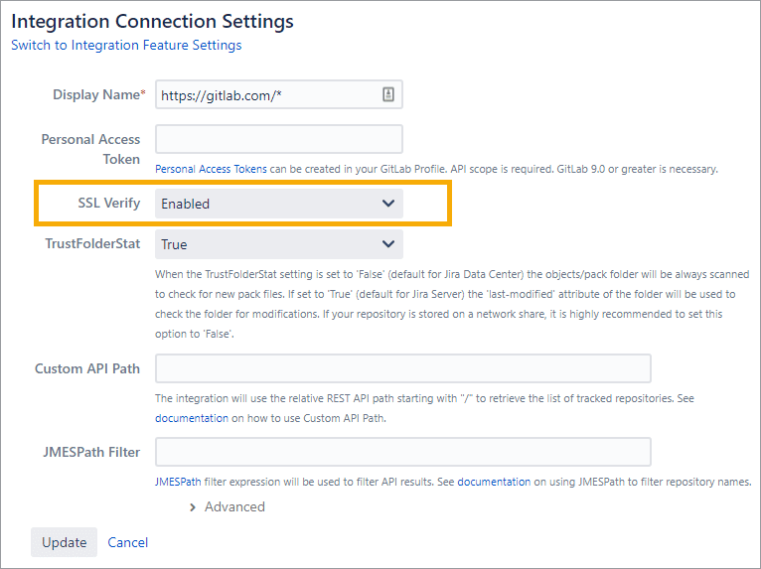The width and height of the screenshot is (761, 569).
Task: Click into the Personal Access Token field
Action: click(x=279, y=139)
